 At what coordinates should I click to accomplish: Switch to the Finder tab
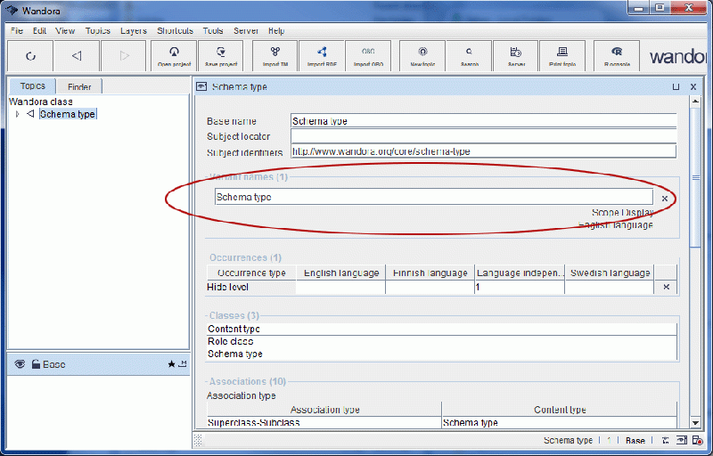(x=79, y=86)
